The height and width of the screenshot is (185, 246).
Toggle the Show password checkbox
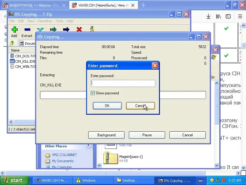pos(93,93)
